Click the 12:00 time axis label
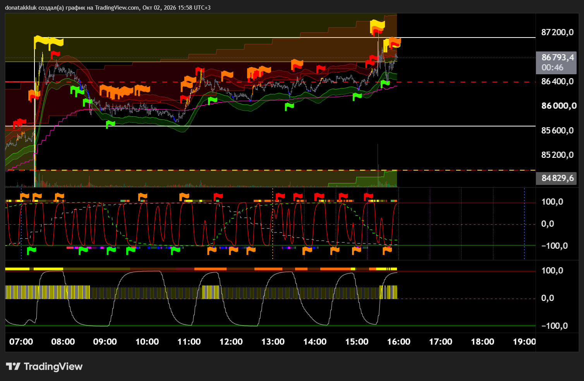Screen dimensions: 584x381 click(x=231, y=342)
